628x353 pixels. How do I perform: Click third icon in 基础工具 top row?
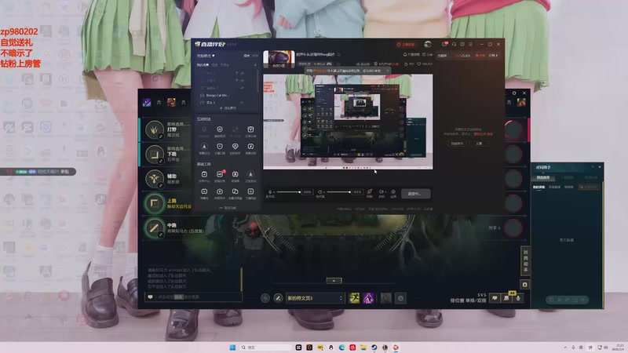[235, 176]
